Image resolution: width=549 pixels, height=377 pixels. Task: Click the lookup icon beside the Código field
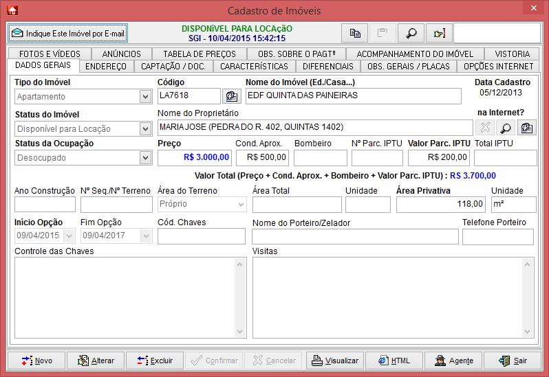[x=231, y=96]
